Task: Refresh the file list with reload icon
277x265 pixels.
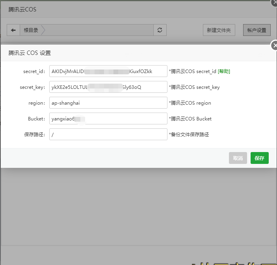Action: (160, 30)
